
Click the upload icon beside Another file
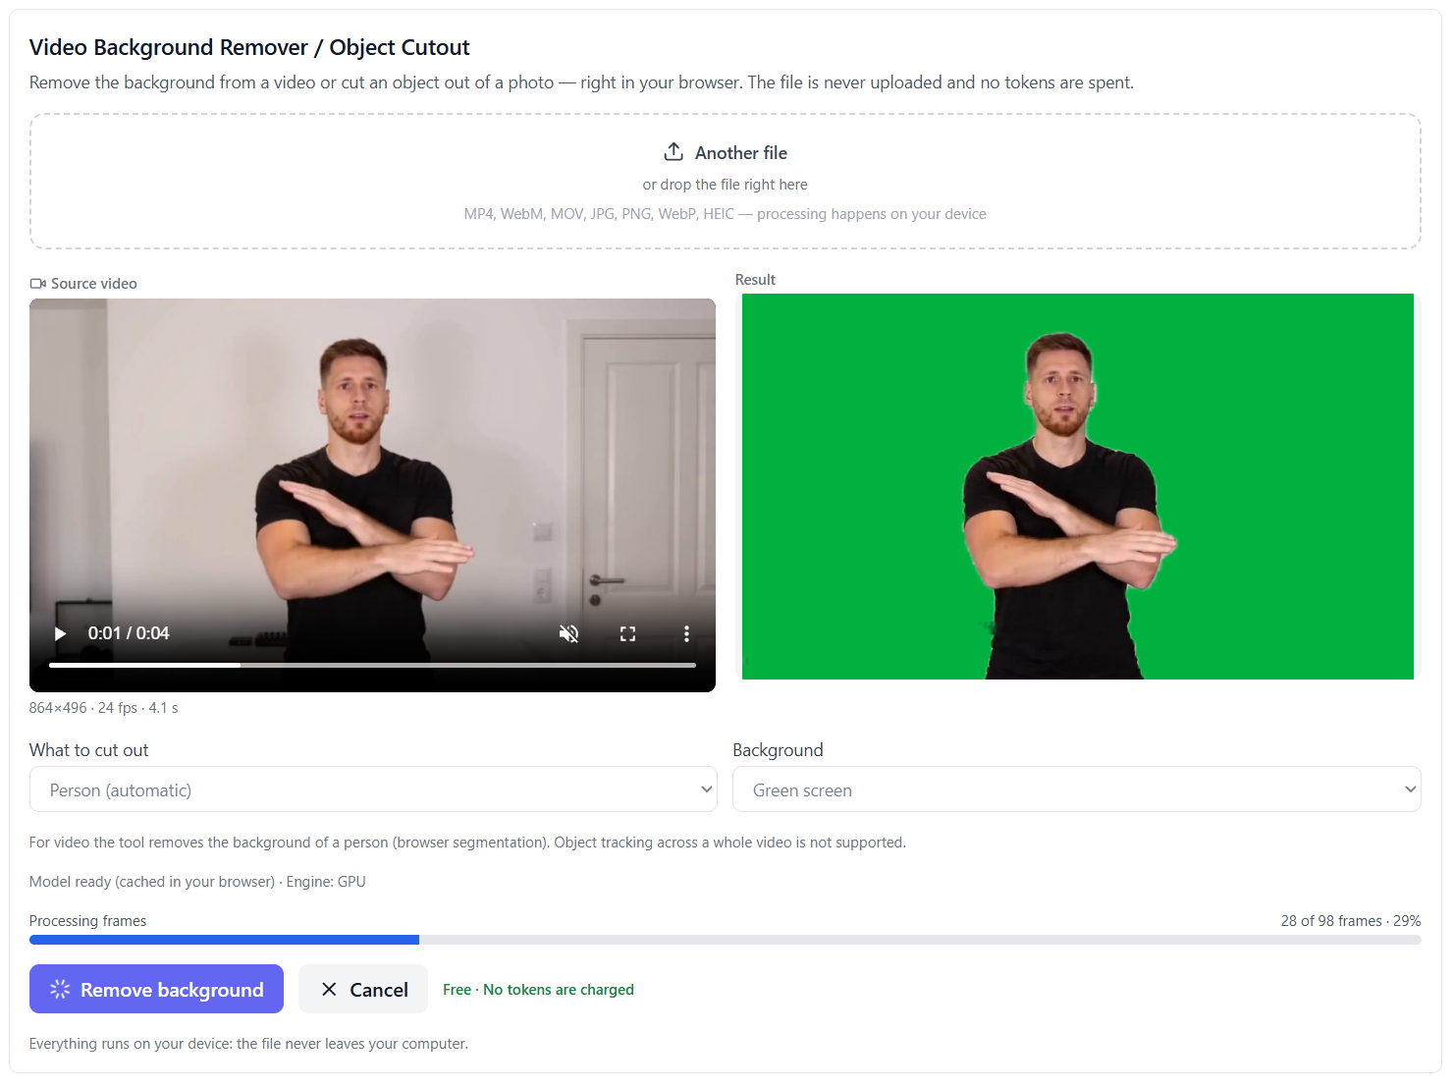[674, 152]
